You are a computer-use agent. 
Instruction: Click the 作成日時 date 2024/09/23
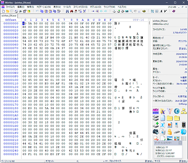181,54
